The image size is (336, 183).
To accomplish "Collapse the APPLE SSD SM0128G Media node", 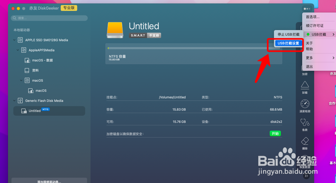I will pyautogui.click(x=14, y=40).
